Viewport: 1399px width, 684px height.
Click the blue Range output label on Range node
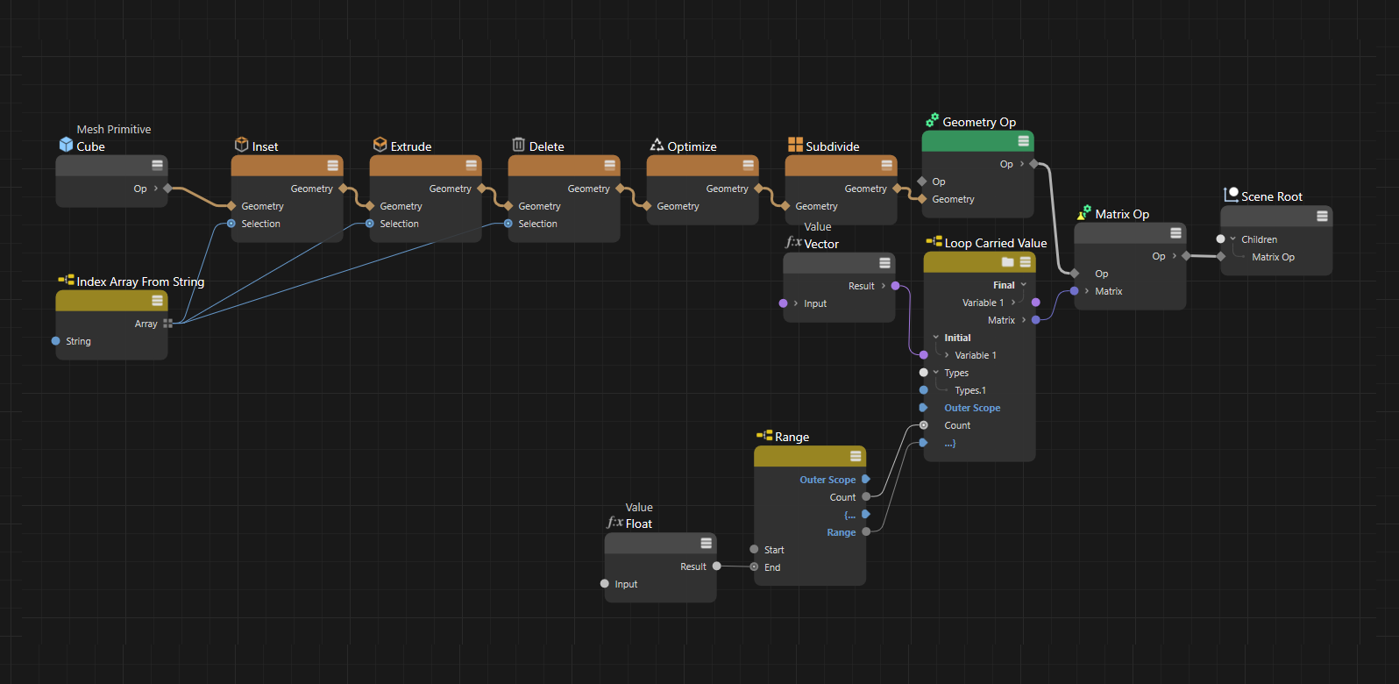(842, 532)
